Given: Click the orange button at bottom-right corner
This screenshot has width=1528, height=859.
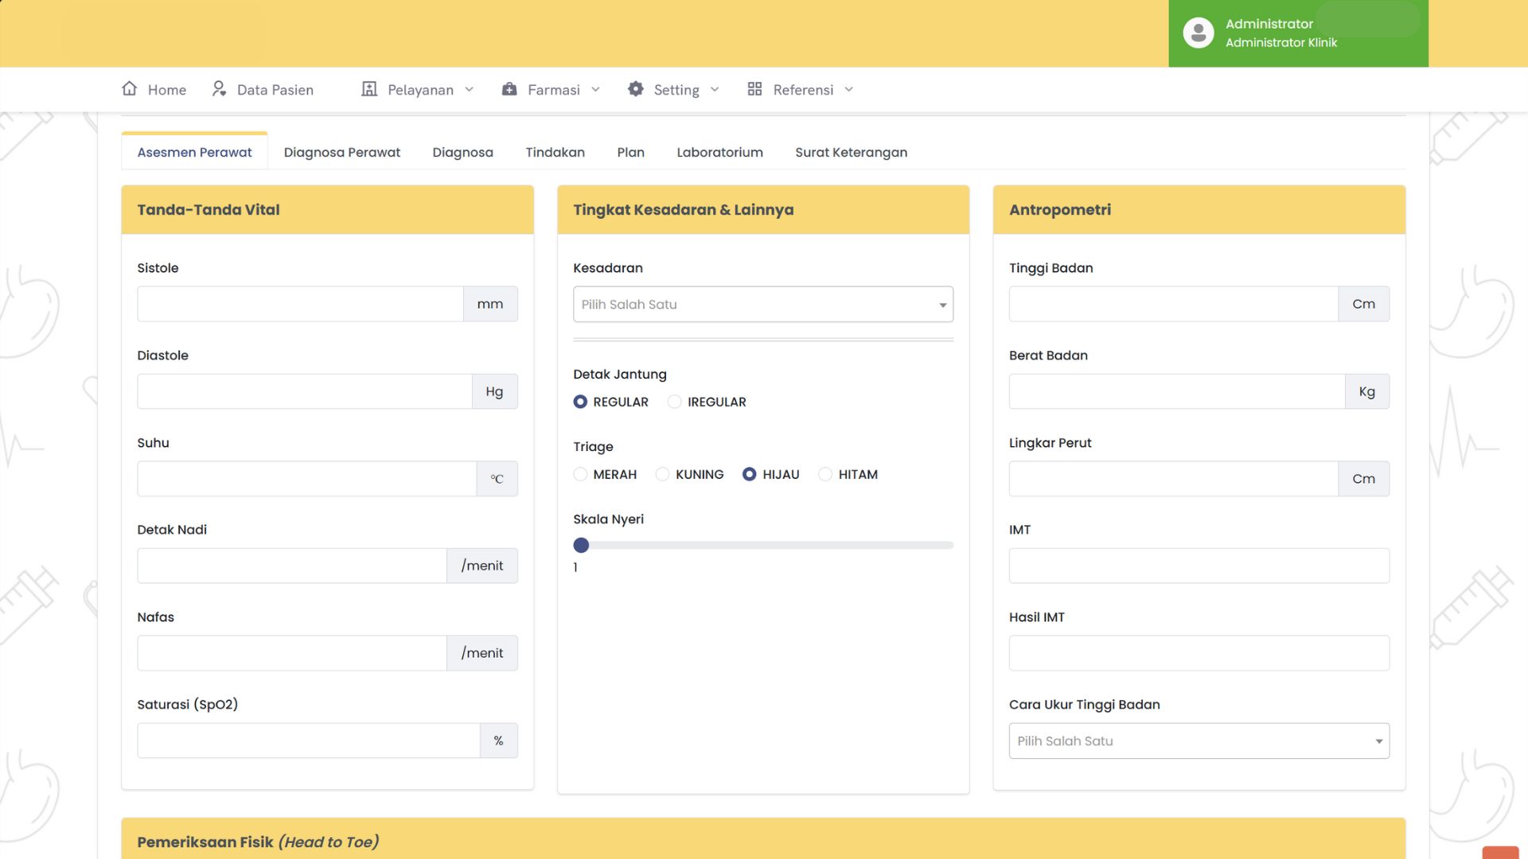Looking at the screenshot, I should (x=1499, y=852).
